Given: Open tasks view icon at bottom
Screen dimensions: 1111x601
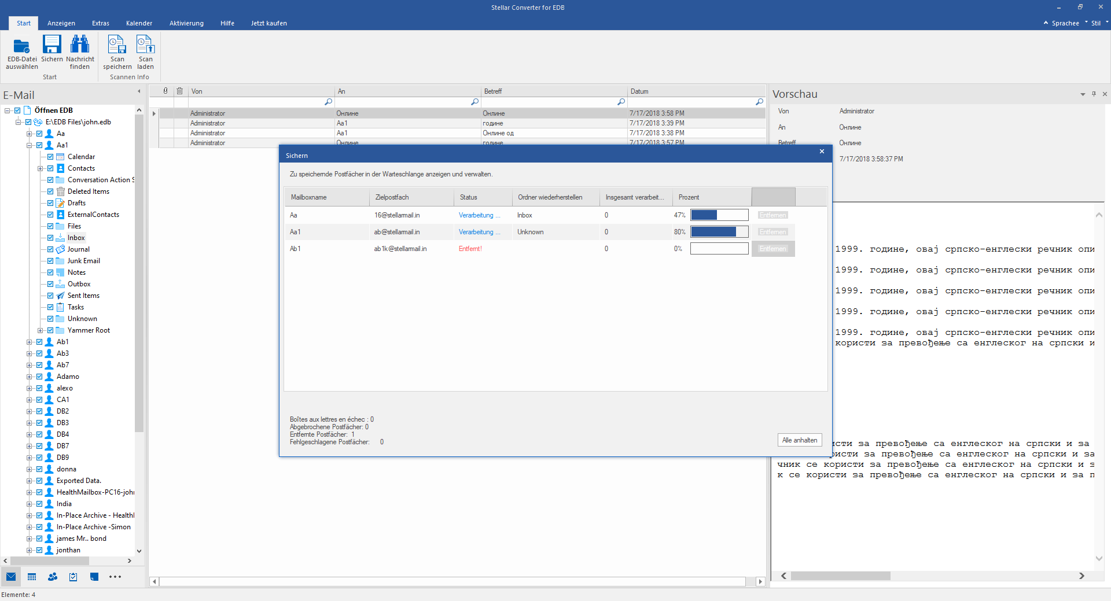Looking at the screenshot, I should pyautogui.click(x=73, y=577).
